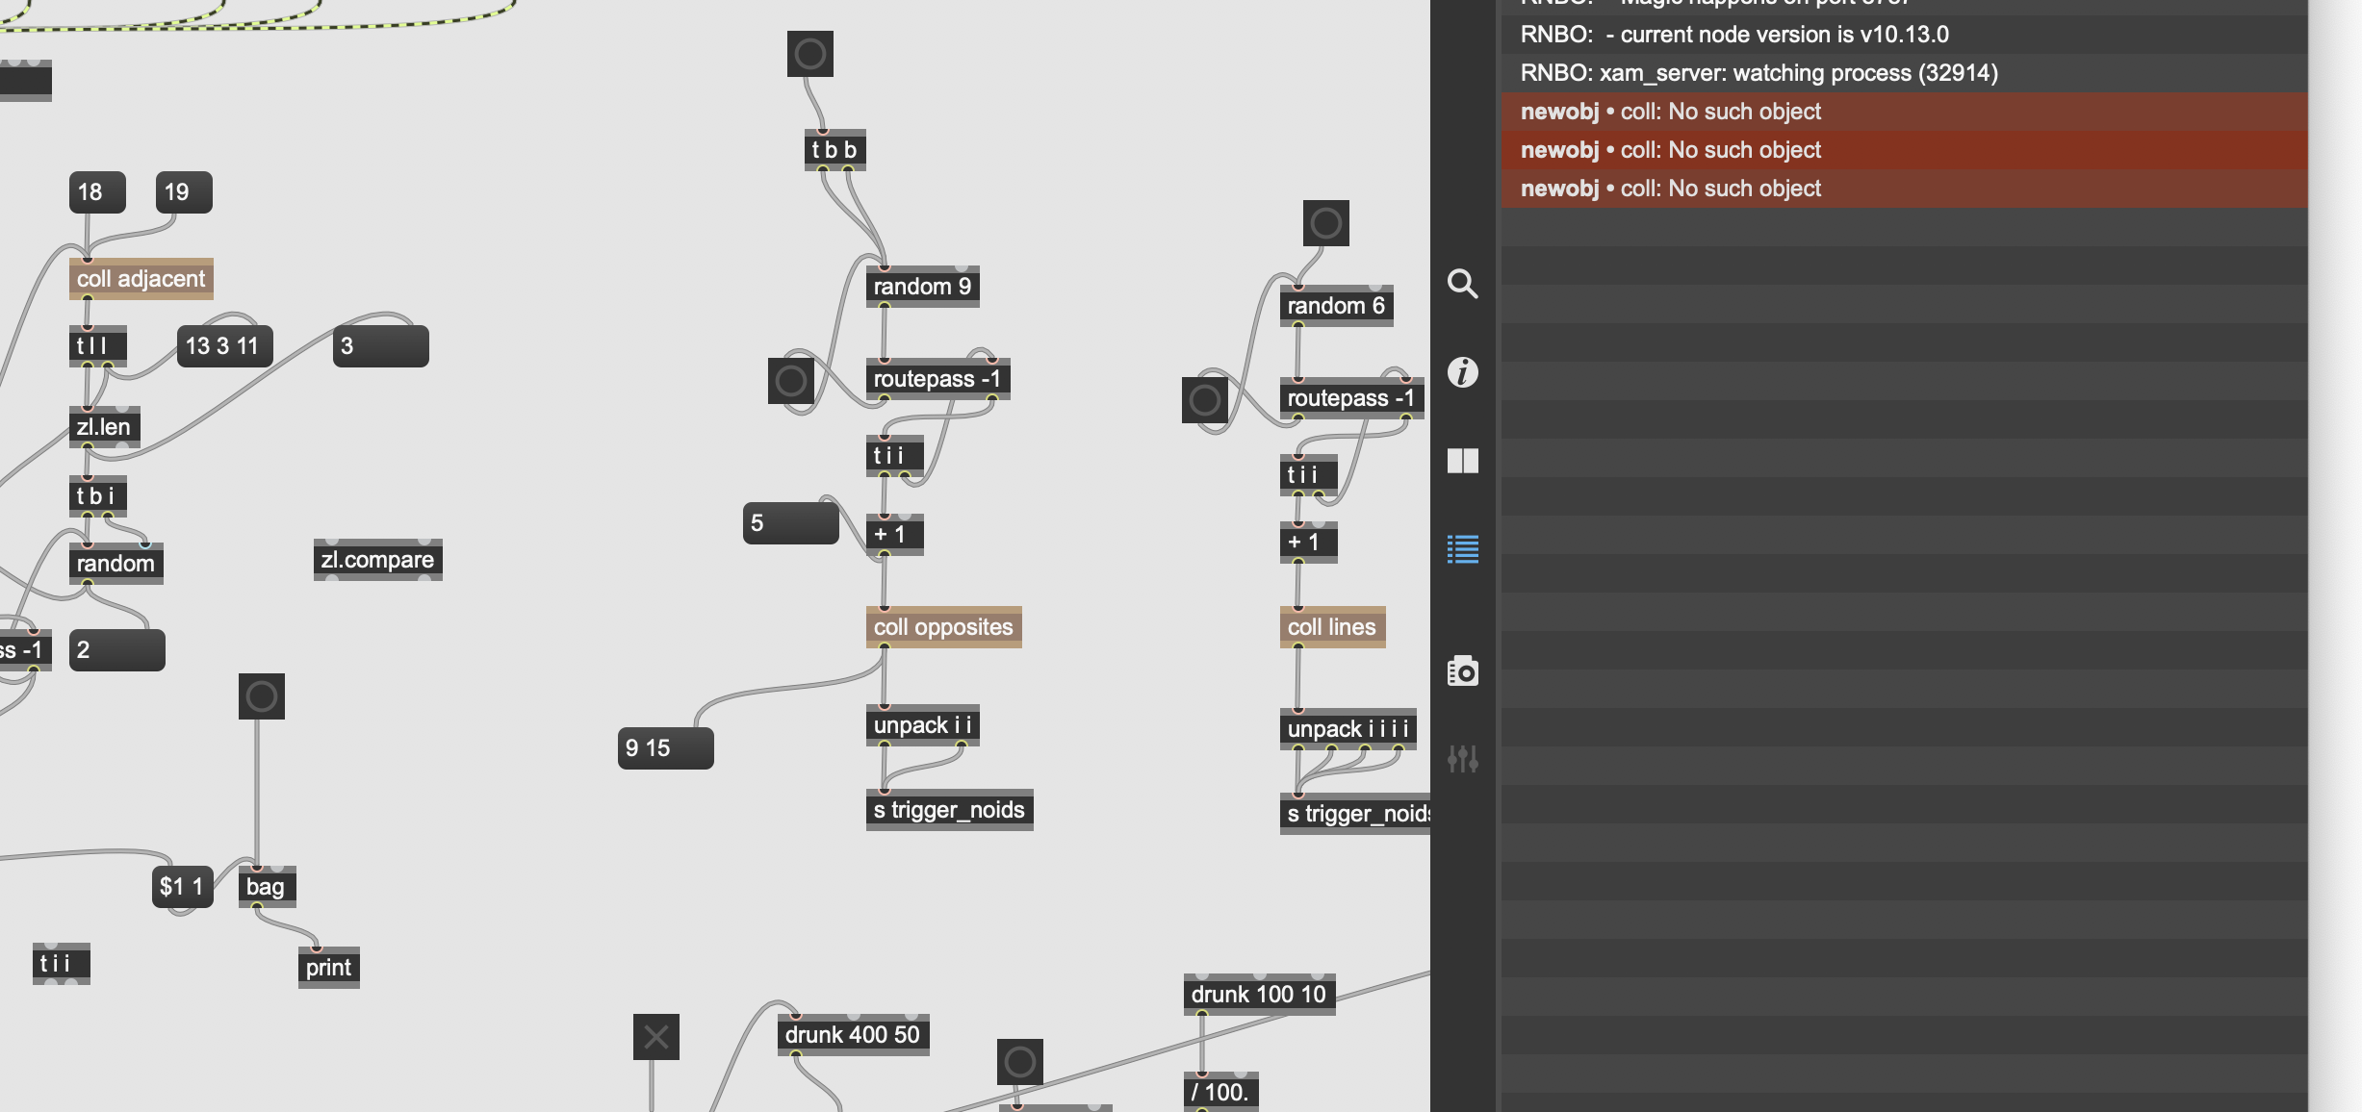This screenshot has width=2362, height=1112.
Task: Select the 'coll opposites' object
Action: [x=942, y=627]
